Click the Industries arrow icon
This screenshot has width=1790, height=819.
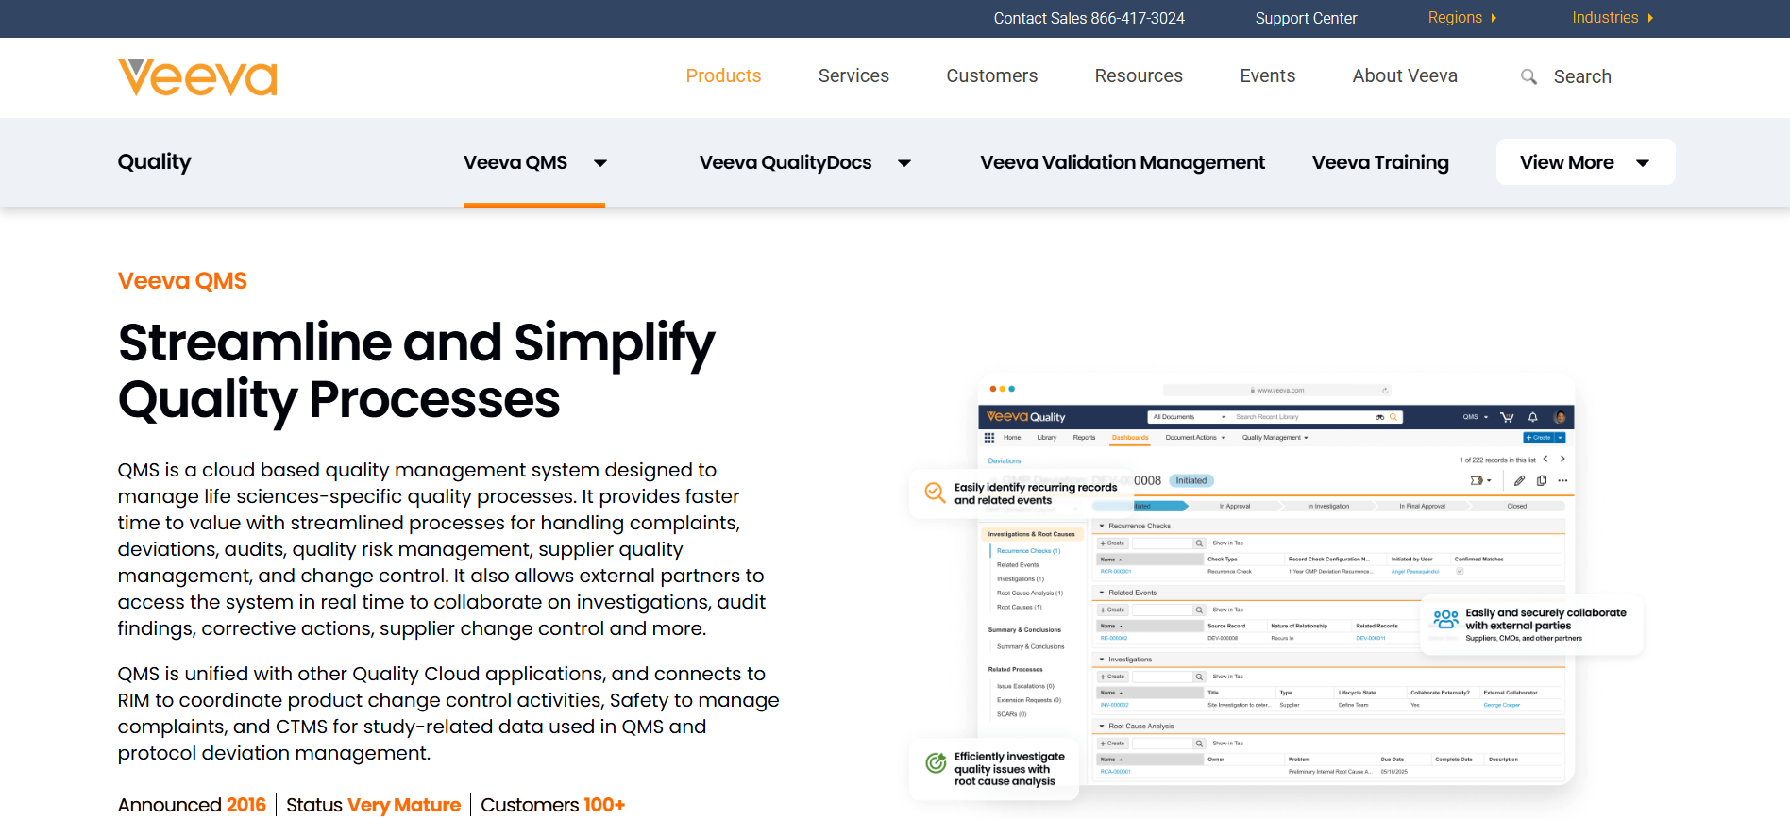(x=1650, y=18)
